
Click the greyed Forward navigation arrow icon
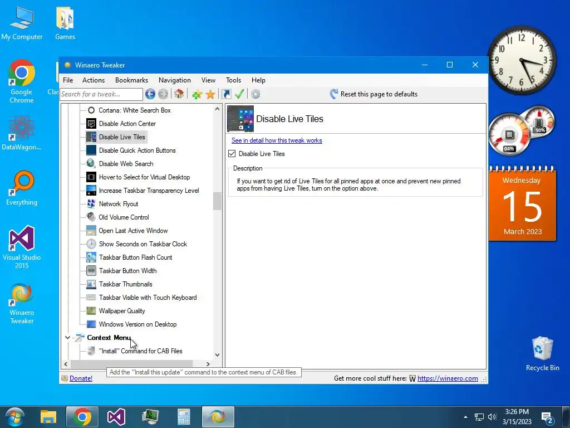tap(163, 94)
